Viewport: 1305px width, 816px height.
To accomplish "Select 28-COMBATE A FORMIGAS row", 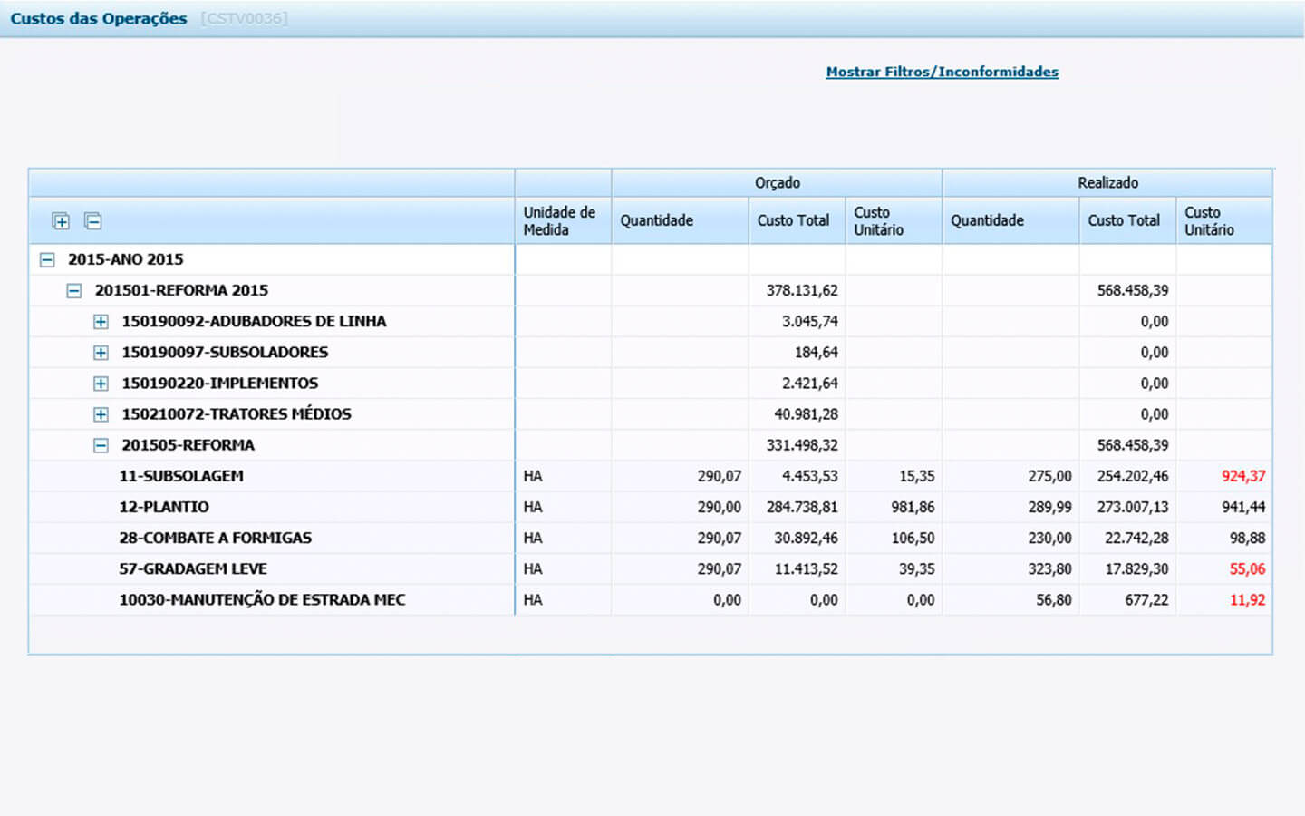I will click(x=215, y=538).
